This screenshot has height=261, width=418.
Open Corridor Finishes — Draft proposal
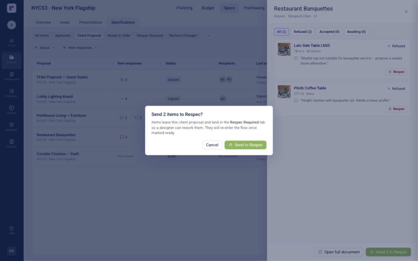(x=58, y=154)
